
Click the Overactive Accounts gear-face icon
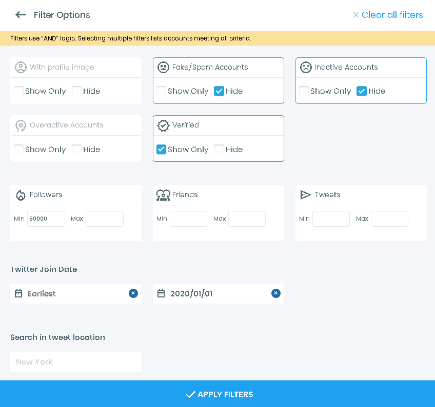[x=21, y=125]
